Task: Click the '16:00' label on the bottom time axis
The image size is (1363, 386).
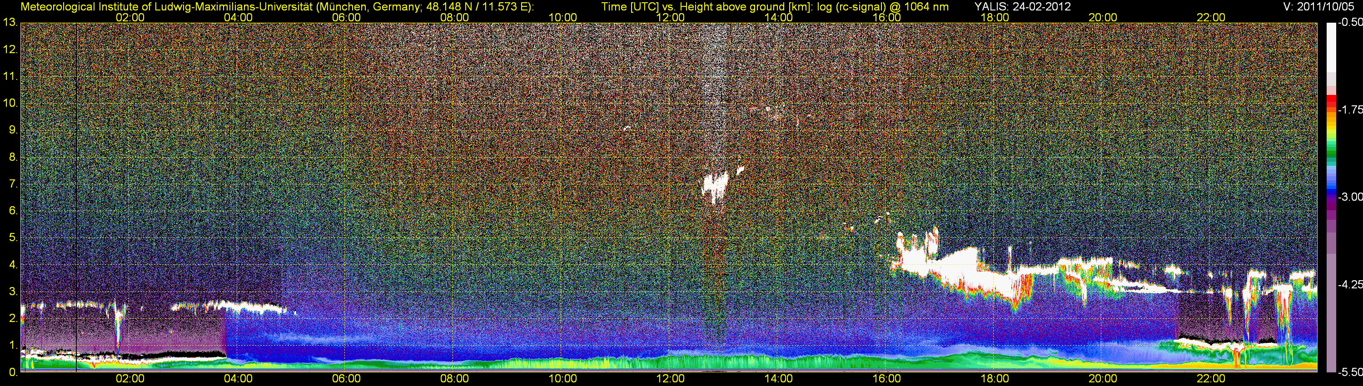Action: 887,379
